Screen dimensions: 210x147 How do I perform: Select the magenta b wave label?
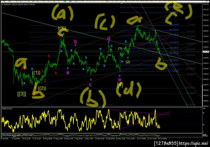(x=75, y=41)
